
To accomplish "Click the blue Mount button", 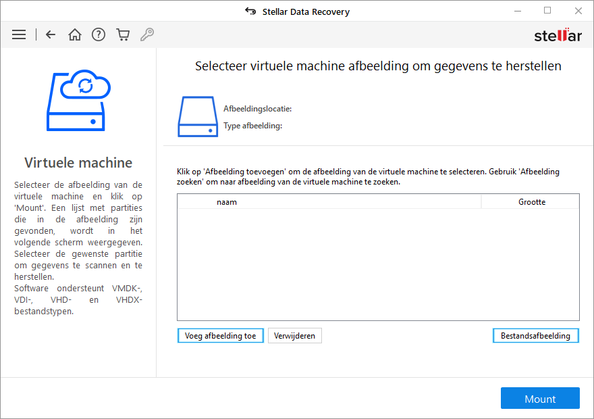I will [x=540, y=398].
